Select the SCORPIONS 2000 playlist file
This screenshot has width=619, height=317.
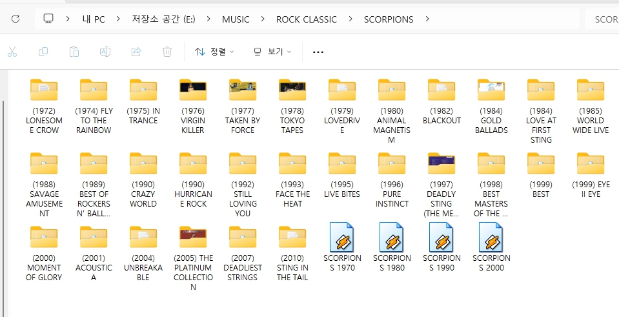[x=491, y=247]
